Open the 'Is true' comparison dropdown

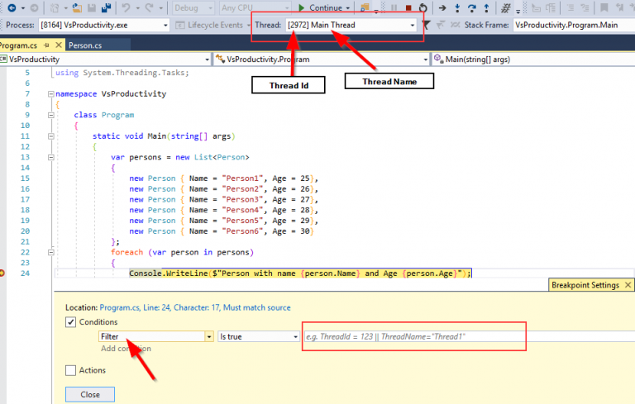click(x=296, y=337)
